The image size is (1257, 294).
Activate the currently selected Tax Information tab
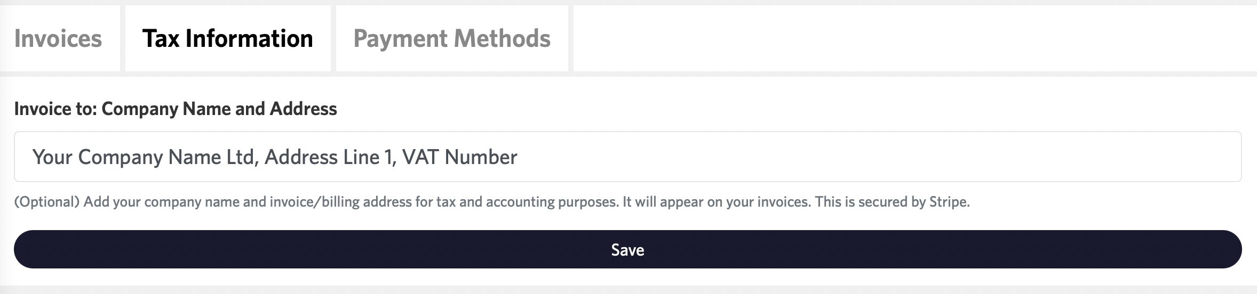tap(227, 38)
